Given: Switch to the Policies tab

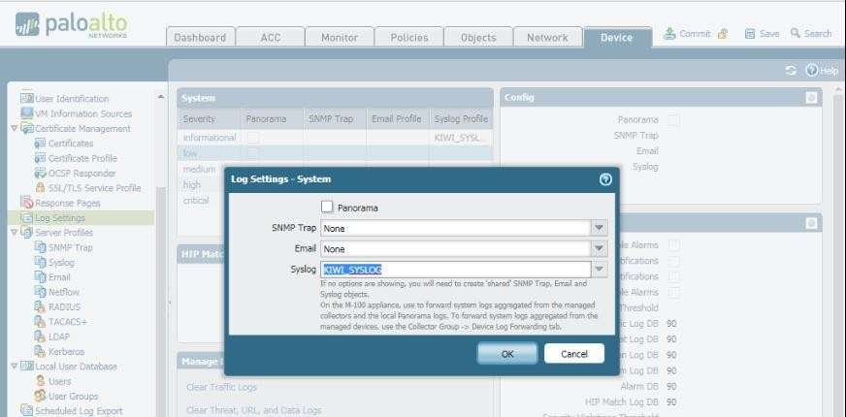Looking at the screenshot, I should [x=408, y=37].
